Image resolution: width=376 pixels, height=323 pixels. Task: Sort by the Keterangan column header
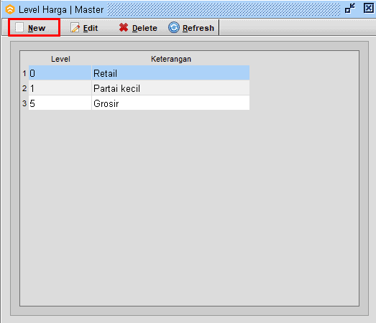click(170, 59)
